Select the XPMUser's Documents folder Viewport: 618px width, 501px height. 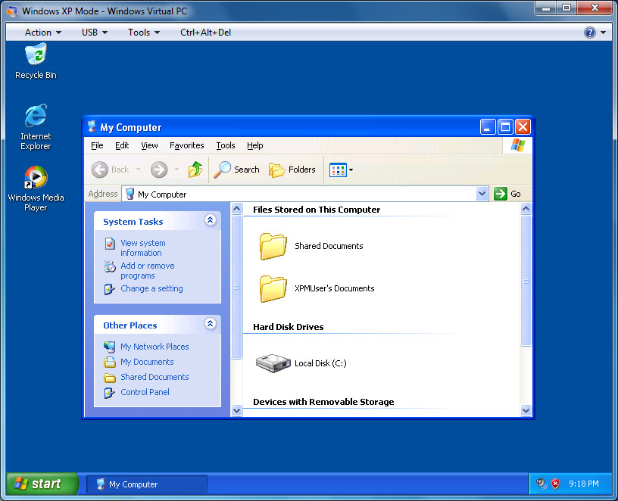click(273, 288)
